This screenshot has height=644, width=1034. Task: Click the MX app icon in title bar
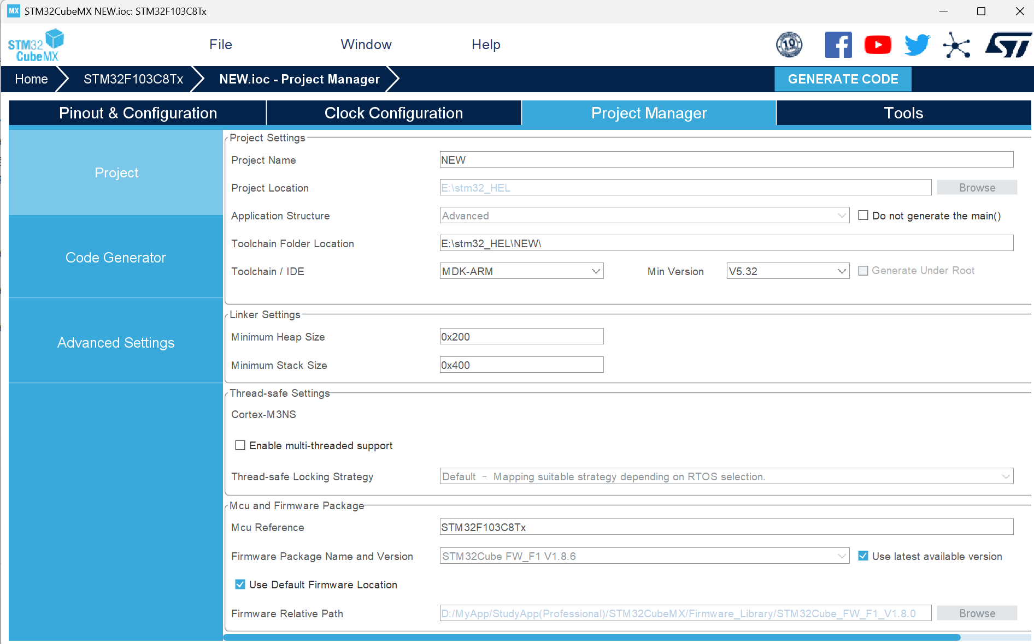click(13, 11)
